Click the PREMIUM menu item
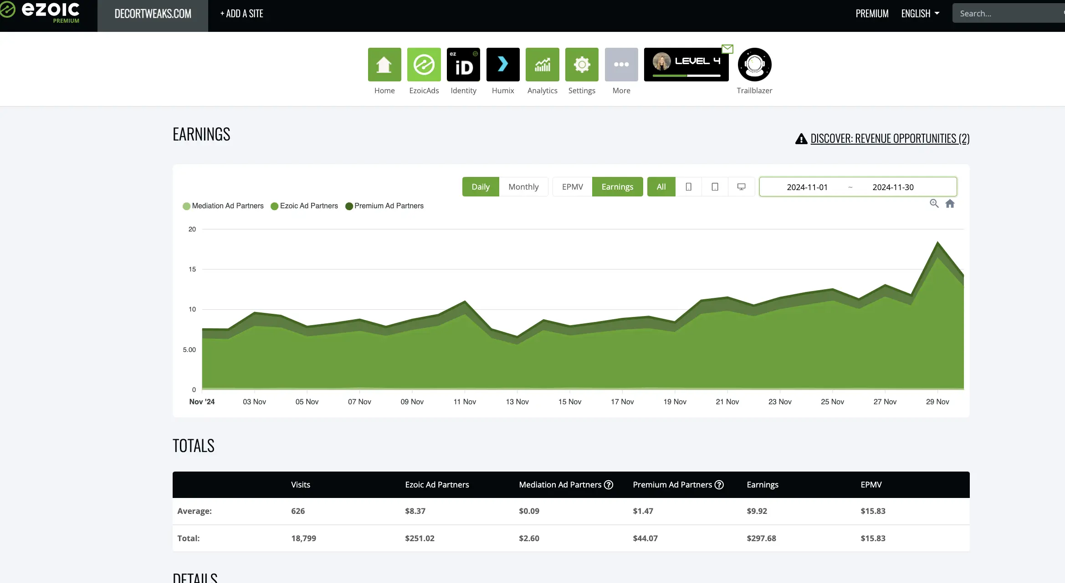1065x583 pixels. tap(872, 14)
